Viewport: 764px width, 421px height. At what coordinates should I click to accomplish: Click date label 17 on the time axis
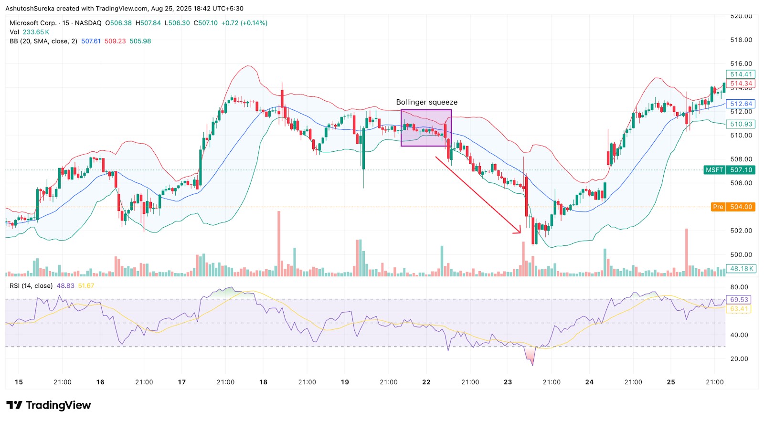point(182,382)
